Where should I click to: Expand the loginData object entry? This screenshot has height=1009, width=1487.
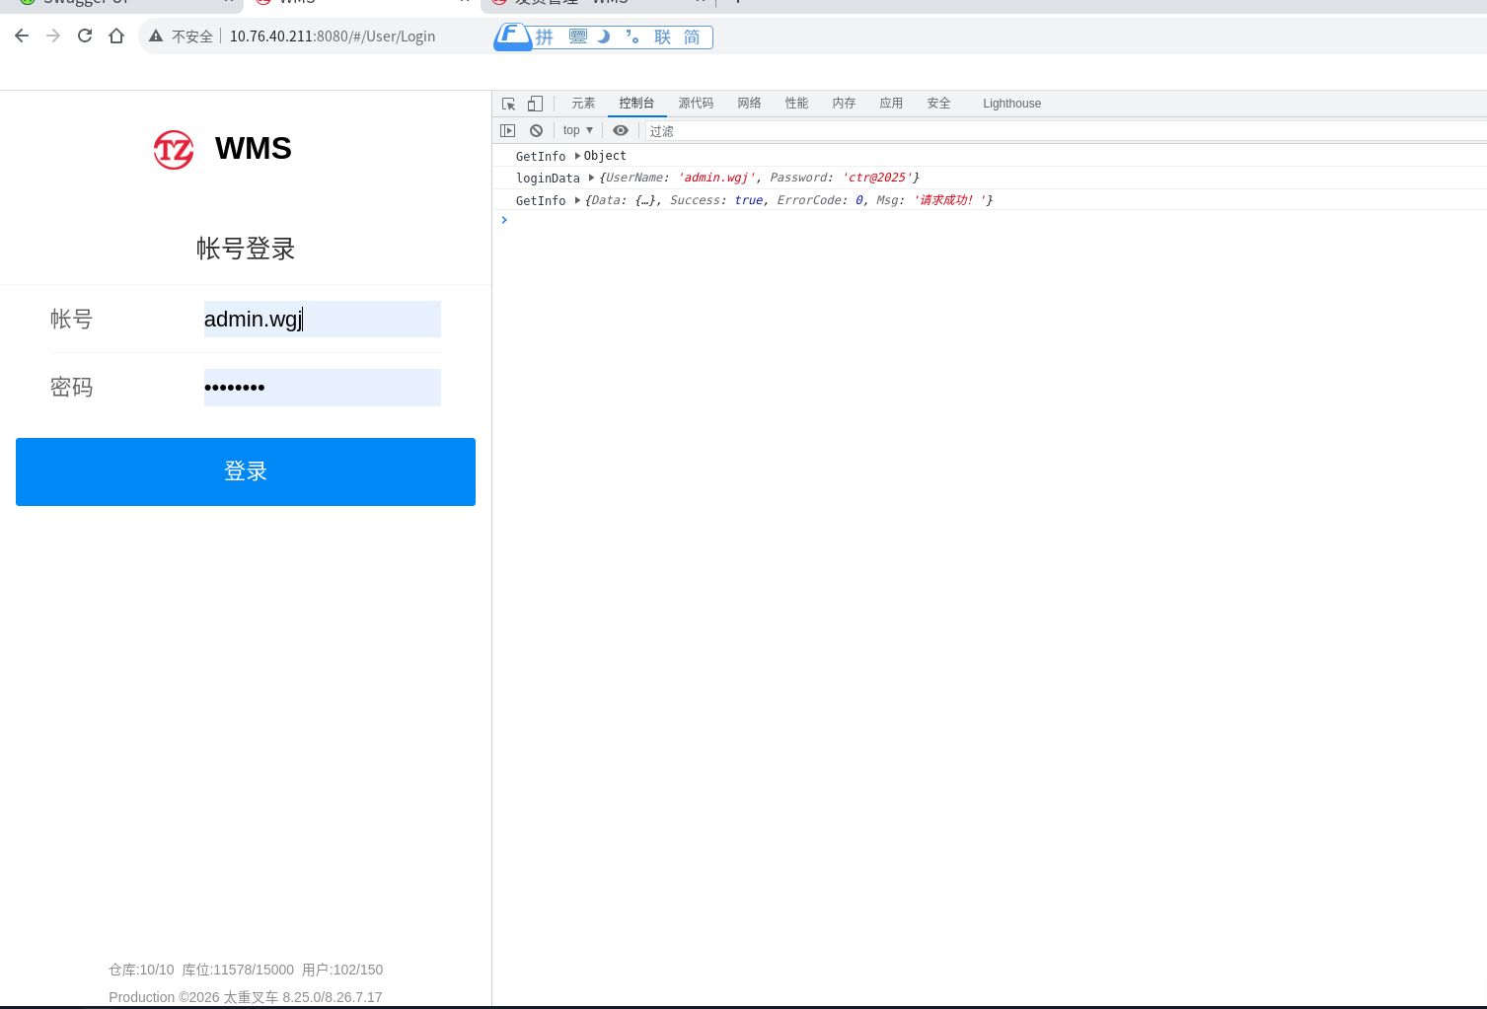(591, 178)
